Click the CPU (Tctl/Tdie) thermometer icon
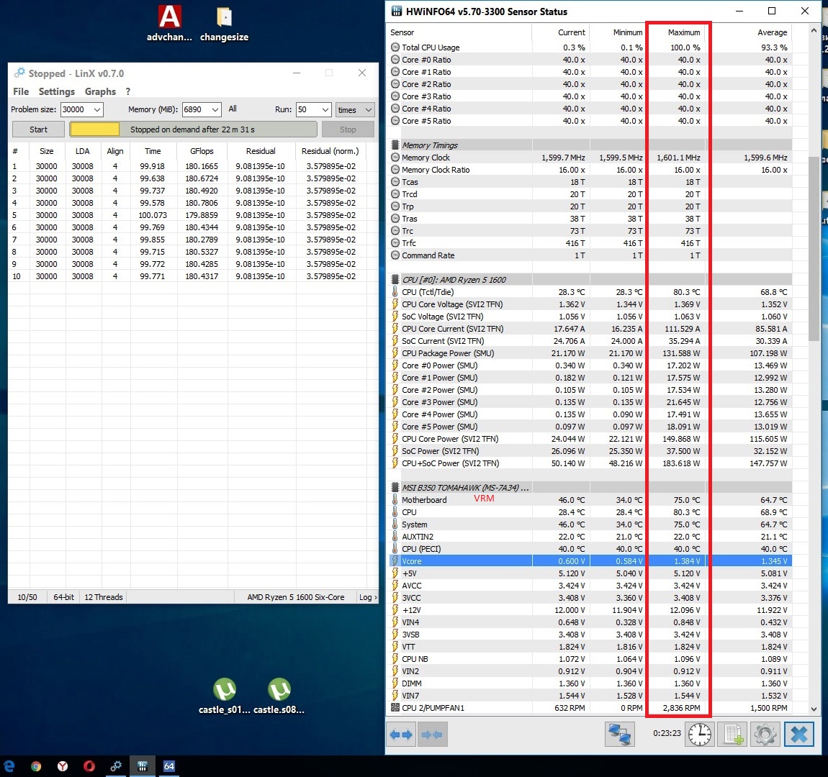 click(x=395, y=291)
